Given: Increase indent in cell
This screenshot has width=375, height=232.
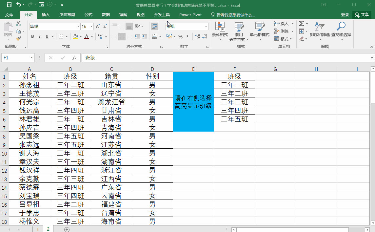Looking at the screenshot, I should pos(145,36).
